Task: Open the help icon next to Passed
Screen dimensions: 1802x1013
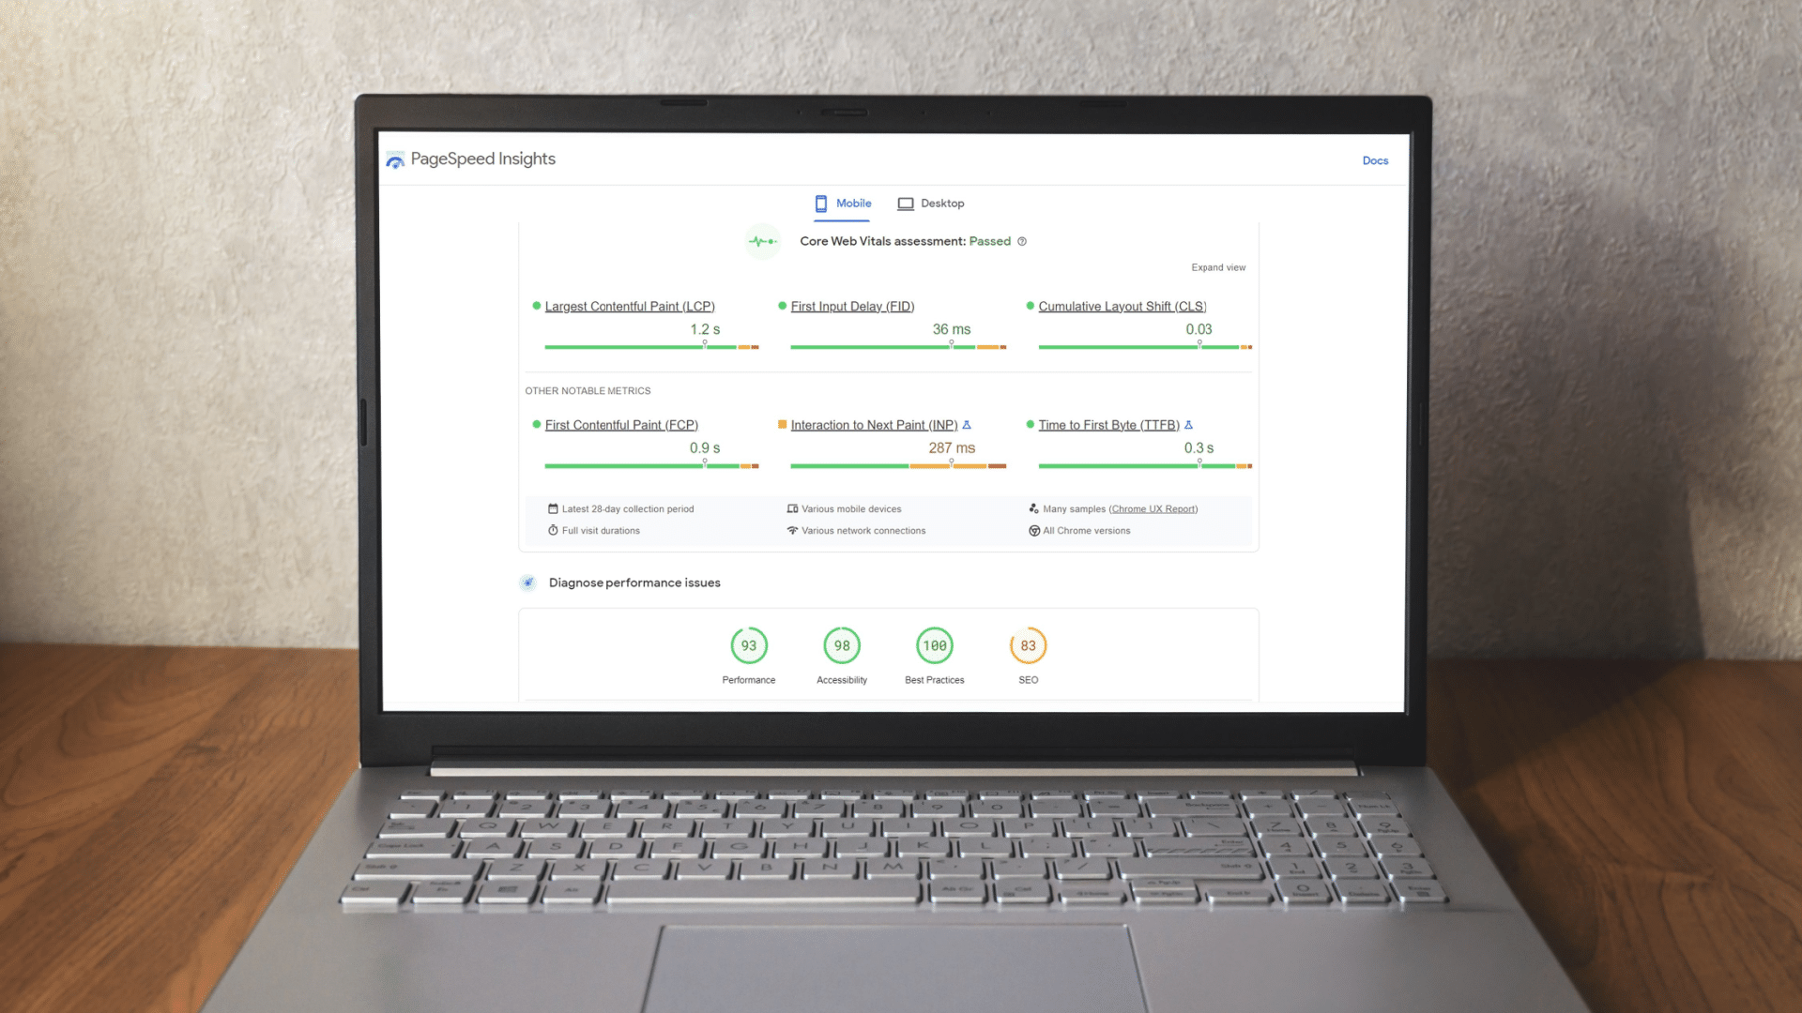Action: tap(1022, 241)
